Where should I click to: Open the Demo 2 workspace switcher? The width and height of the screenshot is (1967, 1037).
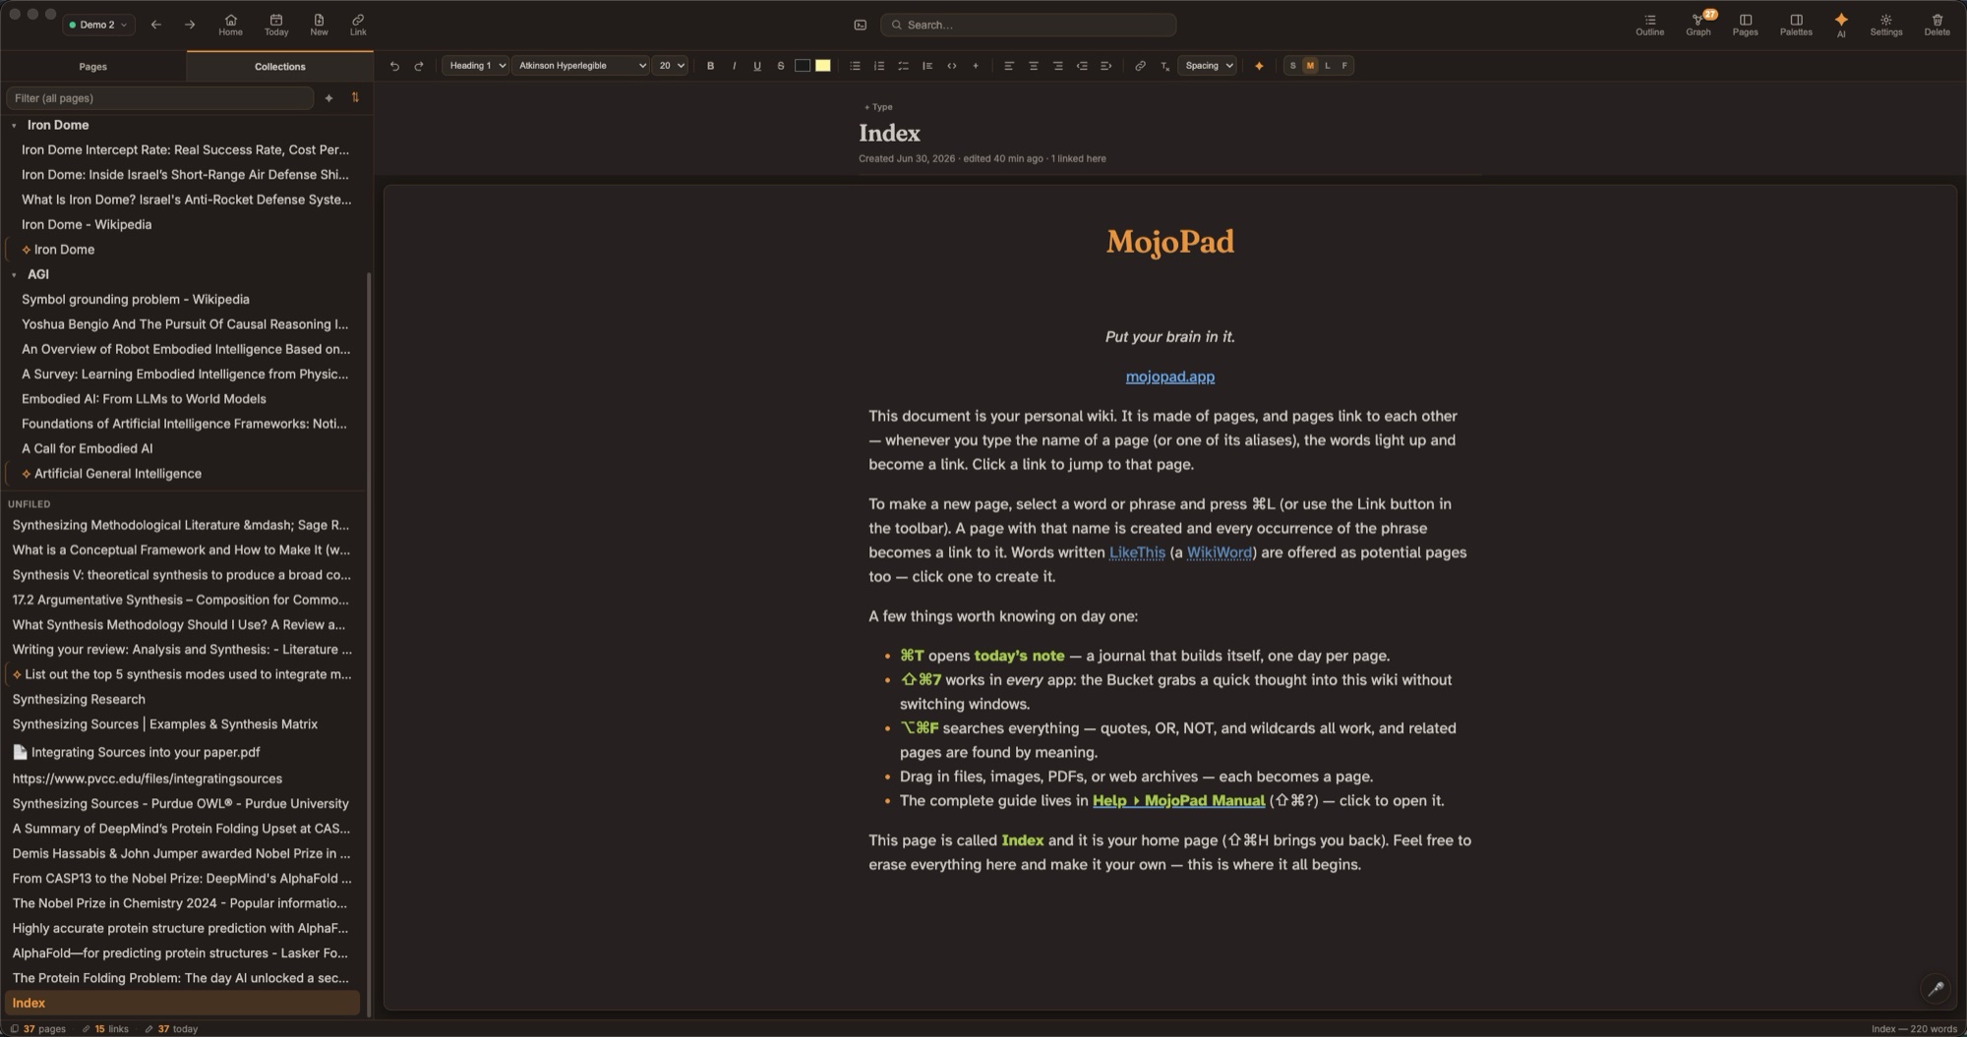(97, 25)
